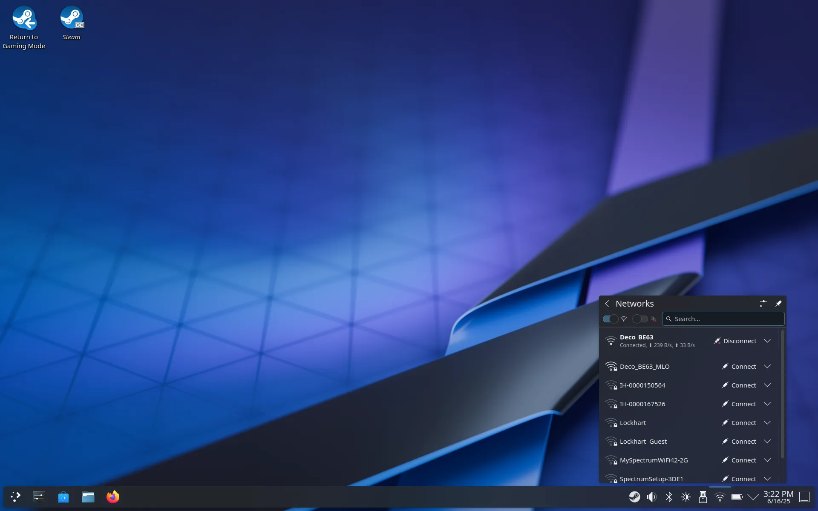Enable the airplane mode switch
This screenshot has width=818, height=511.
click(x=640, y=319)
